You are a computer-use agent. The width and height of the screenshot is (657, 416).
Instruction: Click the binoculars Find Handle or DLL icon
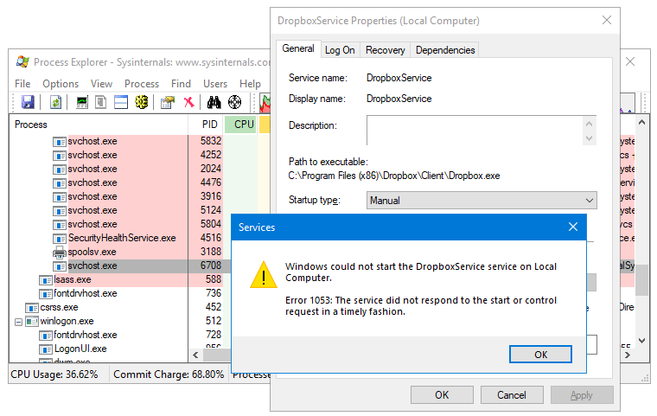click(214, 102)
